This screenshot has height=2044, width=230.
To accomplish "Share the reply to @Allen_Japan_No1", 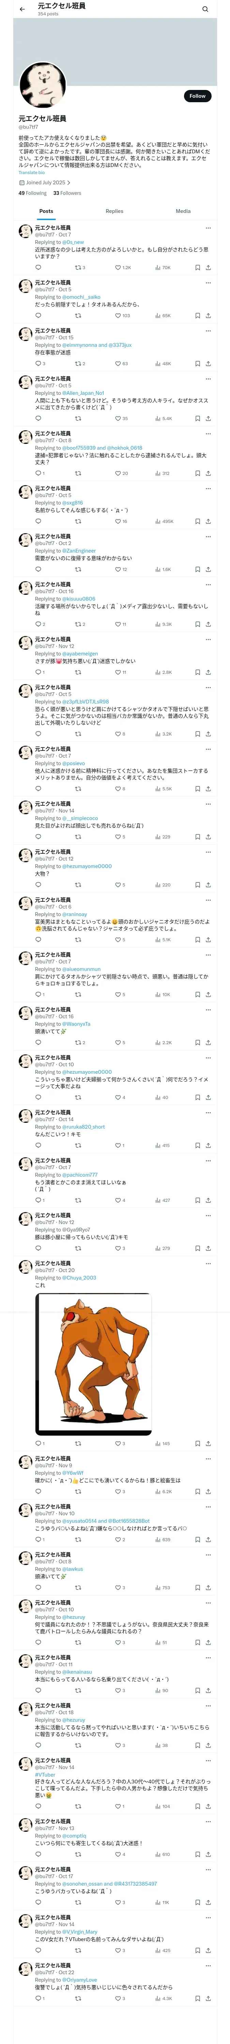I will [x=208, y=418].
